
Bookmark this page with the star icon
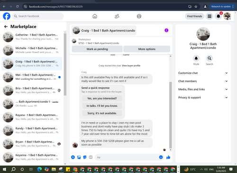pyautogui.click(x=196, y=7)
